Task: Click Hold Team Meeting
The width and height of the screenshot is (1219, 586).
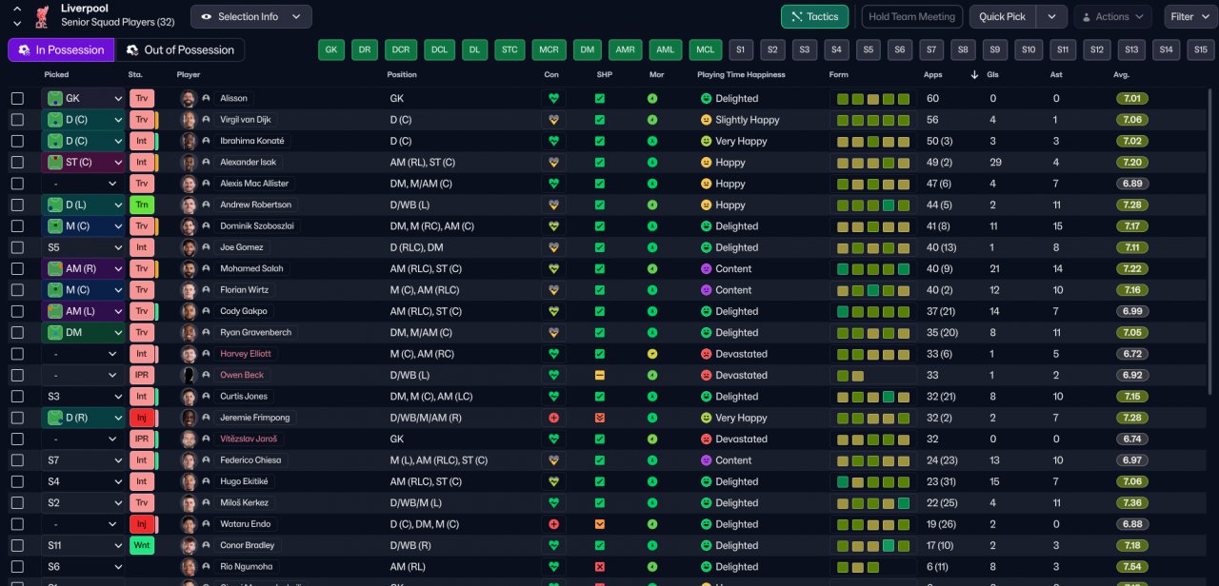Action: (912, 16)
